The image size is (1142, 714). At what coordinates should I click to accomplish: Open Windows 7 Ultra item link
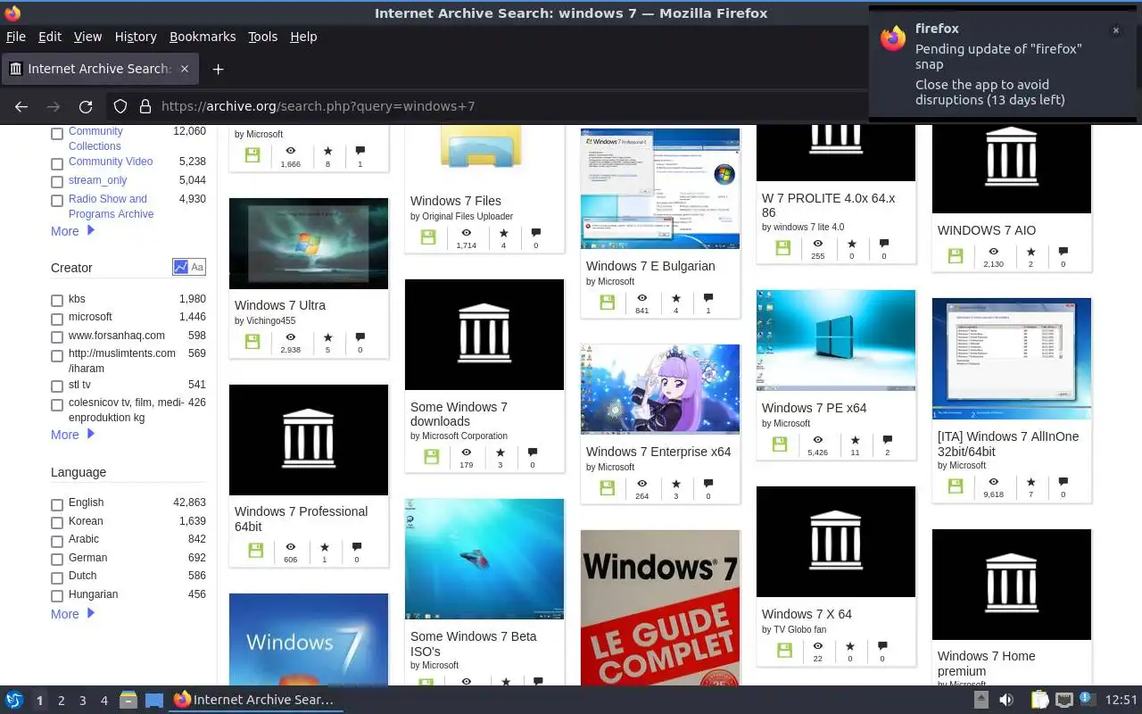[x=280, y=305]
